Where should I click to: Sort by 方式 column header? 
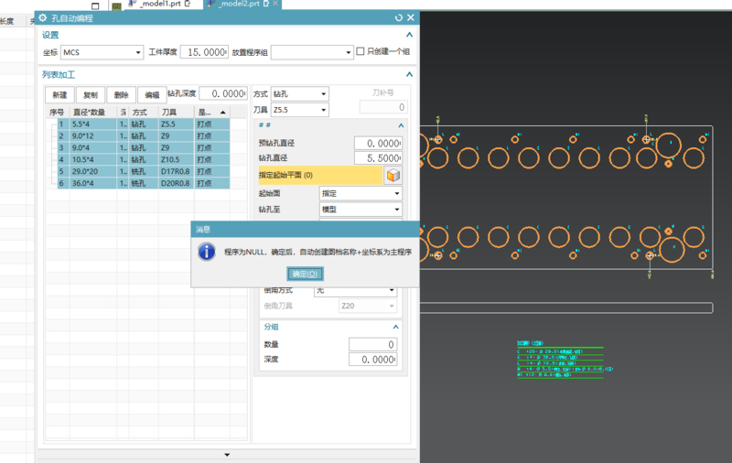coord(144,112)
